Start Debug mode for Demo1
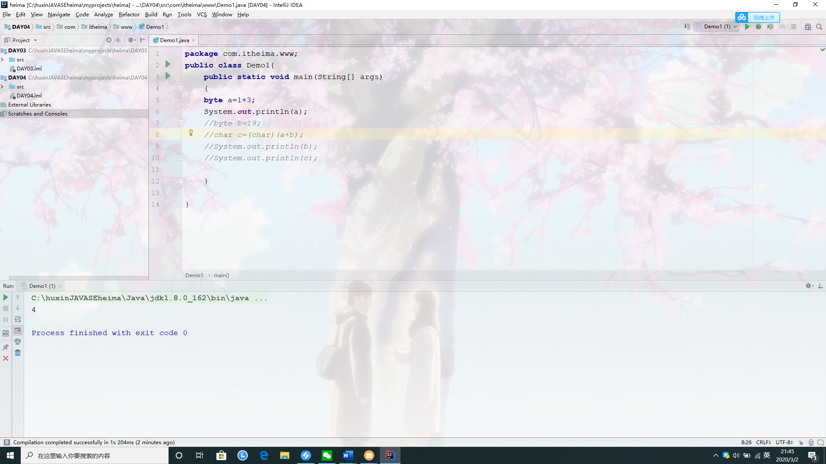Viewport: 826px width, 464px height. pyautogui.click(x=758, y=27)
